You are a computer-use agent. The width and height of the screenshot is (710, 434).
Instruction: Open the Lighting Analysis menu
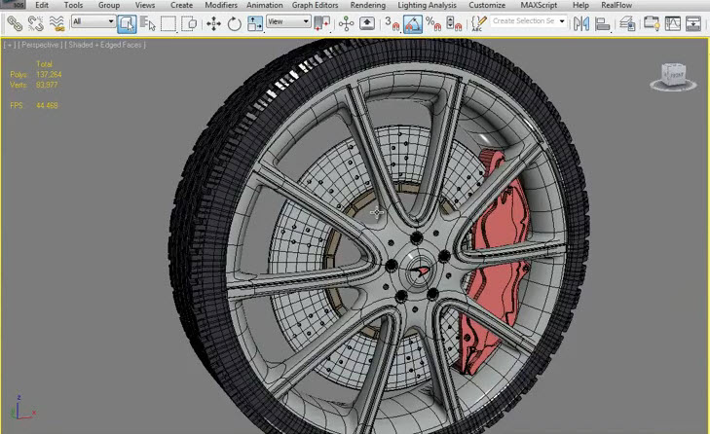[427, 5]
